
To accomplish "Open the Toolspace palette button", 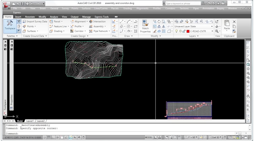I will tap(10, 26).
